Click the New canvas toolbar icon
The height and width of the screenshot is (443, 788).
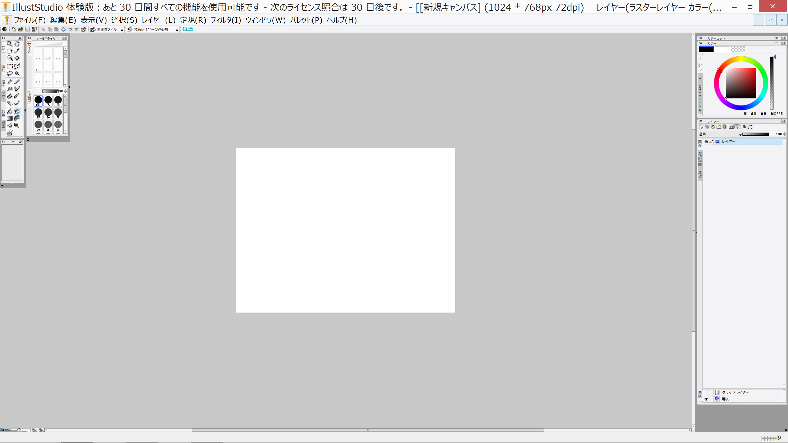[x=14, y=29]
